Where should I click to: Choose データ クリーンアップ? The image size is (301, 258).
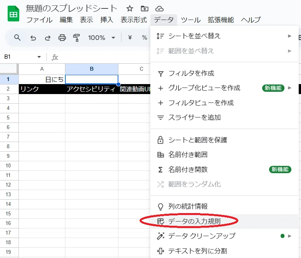coord(225,236)
